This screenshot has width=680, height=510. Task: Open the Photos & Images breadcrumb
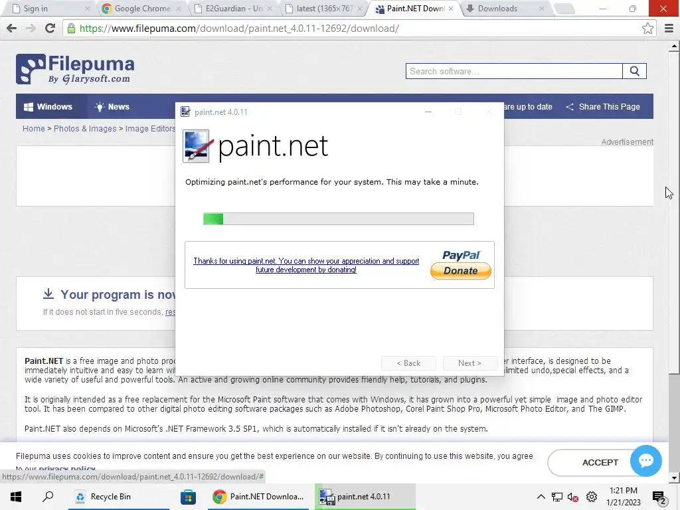85,129
